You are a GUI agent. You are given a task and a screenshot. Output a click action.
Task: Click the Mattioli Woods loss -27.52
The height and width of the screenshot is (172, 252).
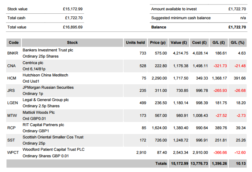click(x=221, y=115)
